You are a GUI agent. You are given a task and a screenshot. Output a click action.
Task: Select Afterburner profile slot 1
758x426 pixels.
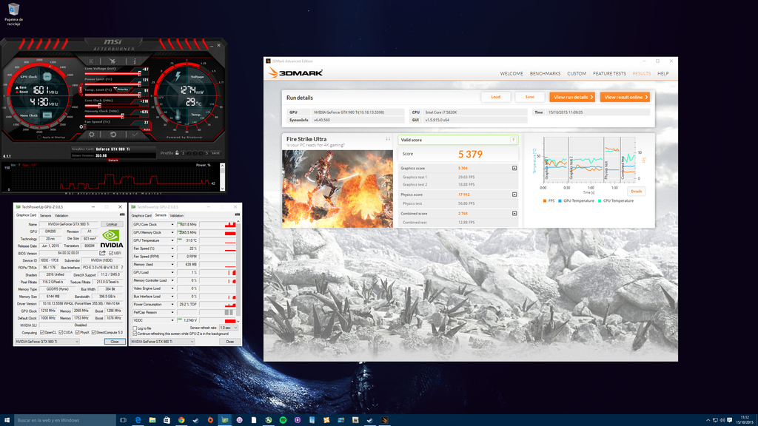tap(183, 153)
